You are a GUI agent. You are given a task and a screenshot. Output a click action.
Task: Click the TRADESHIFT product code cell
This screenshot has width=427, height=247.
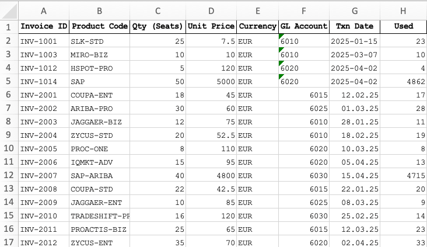(99, 215)
